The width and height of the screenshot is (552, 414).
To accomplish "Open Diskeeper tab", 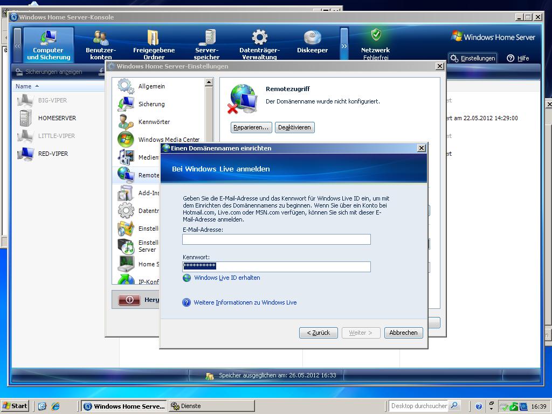I will click(312, 42).
